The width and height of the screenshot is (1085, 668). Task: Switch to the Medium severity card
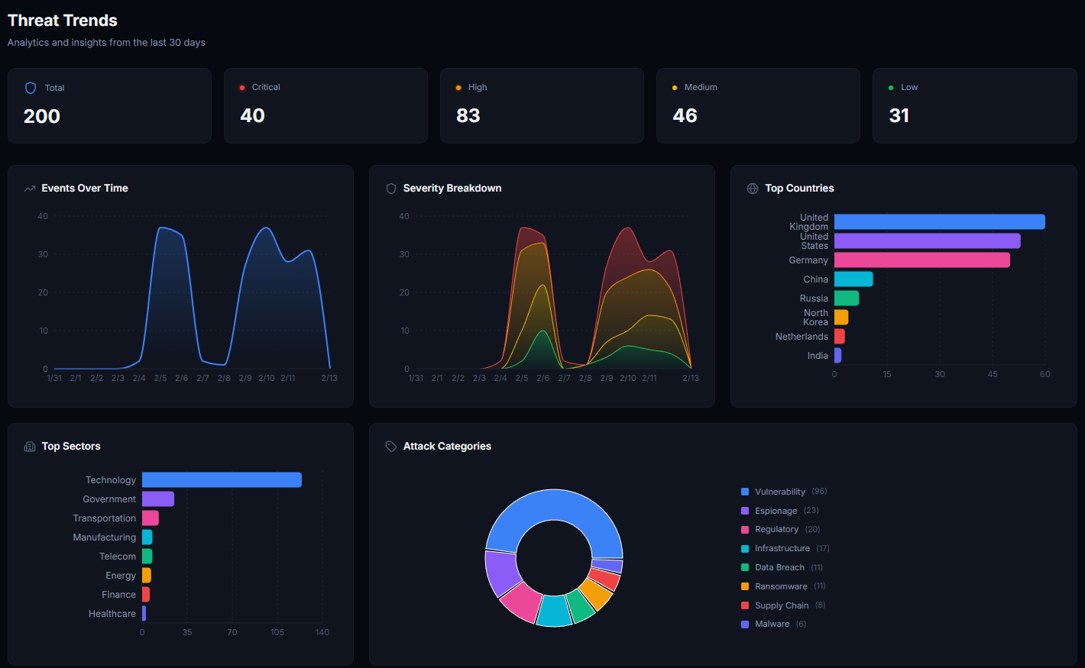(x=758, y=105)
